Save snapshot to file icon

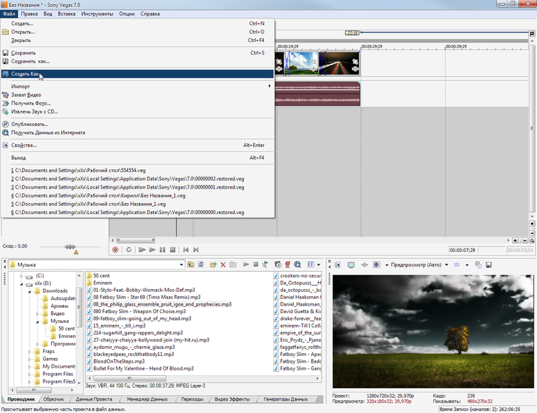[x=489, y=265]
